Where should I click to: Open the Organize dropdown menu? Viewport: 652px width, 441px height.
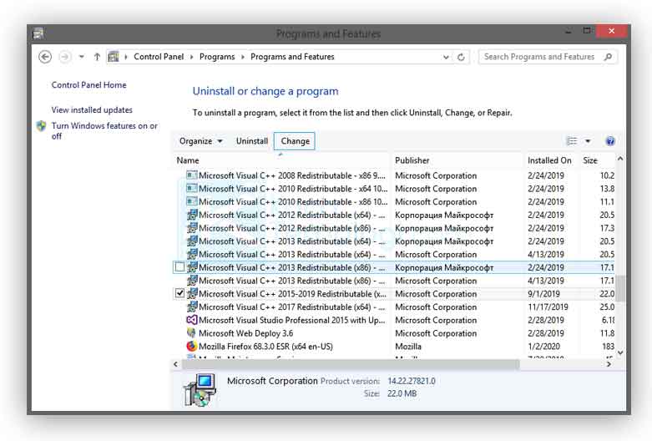201,141
